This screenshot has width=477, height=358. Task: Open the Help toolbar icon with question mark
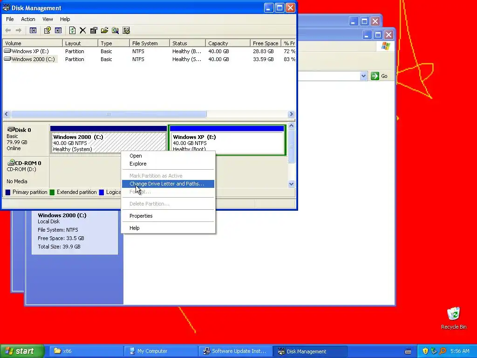point(47,30)
